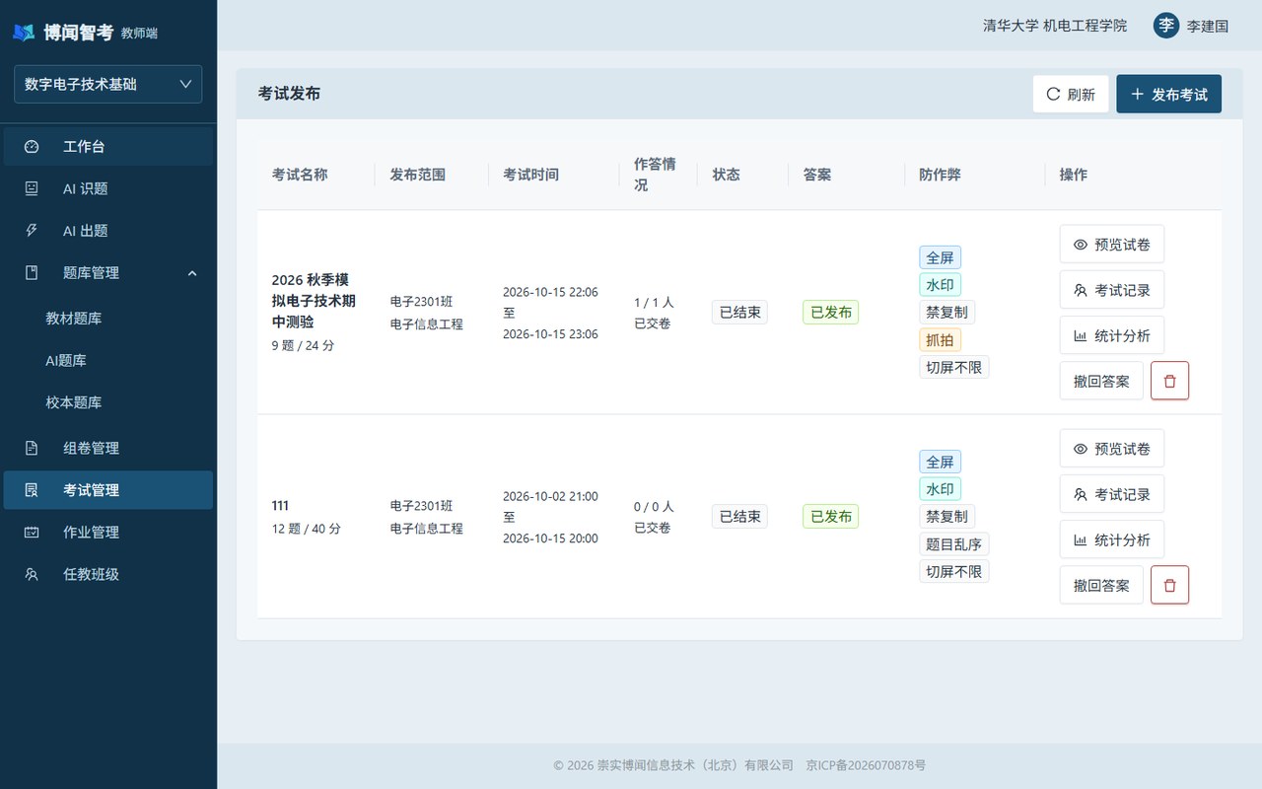The width and height of the screenshot is (1262, 789).
Task: Click the 题目乱序 anti-cheat tag
Action: pos(953,543)
